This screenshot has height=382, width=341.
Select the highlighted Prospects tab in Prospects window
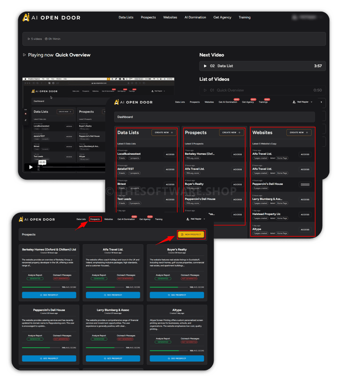[95, 219]
